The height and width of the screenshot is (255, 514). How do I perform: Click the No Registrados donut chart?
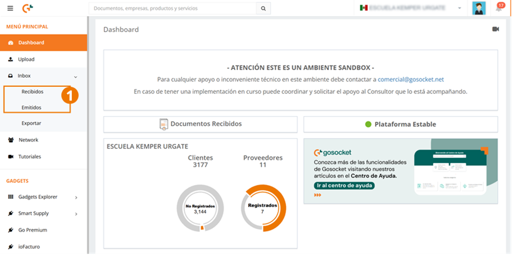tap(200, 208)
